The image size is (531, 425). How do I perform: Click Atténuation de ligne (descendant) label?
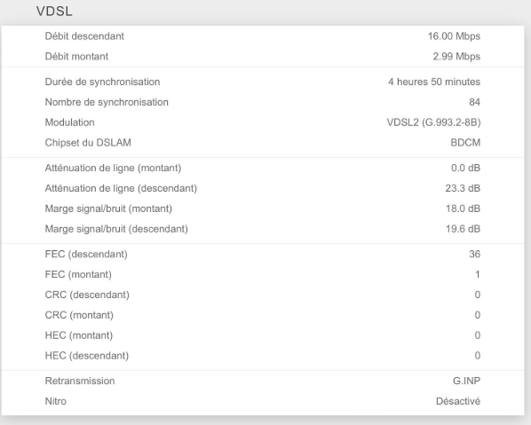(x=121, y=188)
